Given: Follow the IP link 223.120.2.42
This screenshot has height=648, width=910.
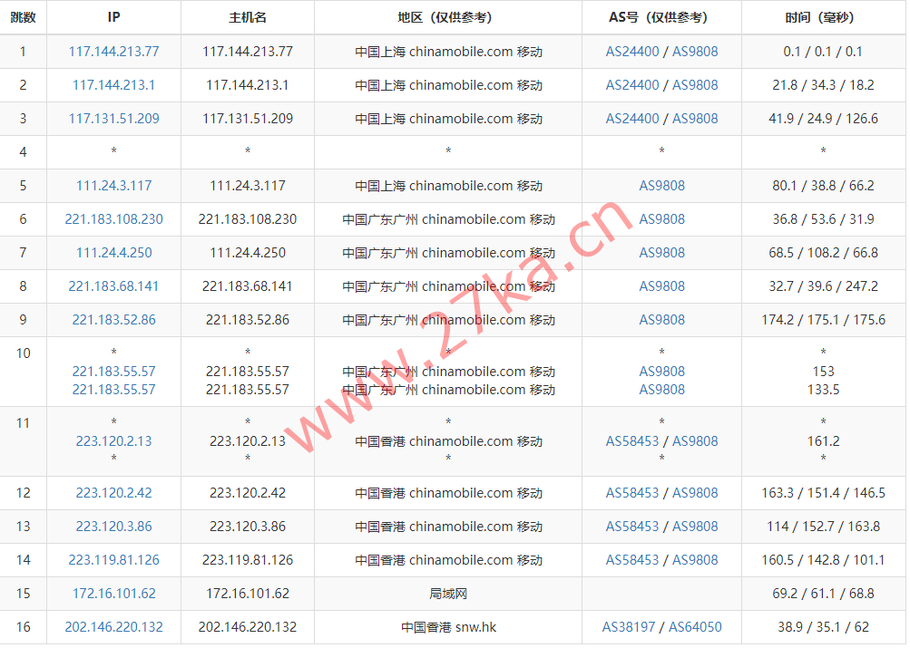Looking at the screenshot, I should click(113, 493).
